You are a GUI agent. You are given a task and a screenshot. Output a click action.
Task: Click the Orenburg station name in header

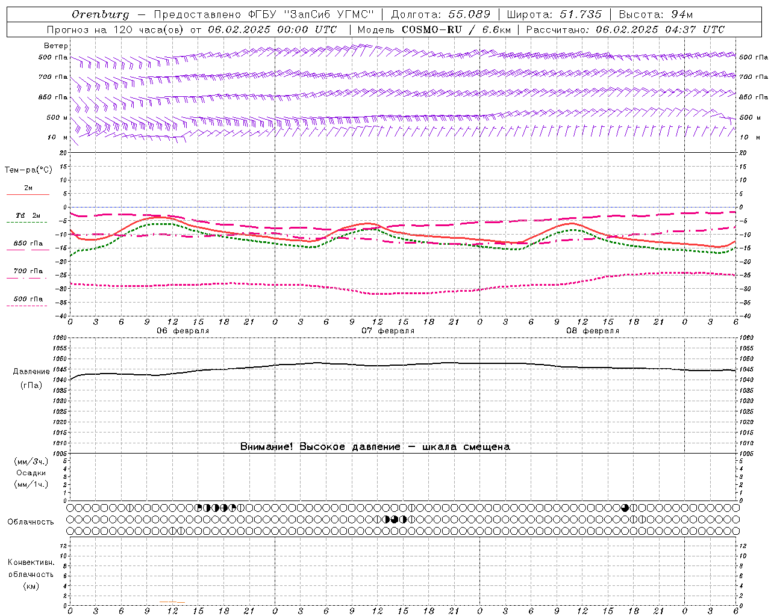click(100, 14)
